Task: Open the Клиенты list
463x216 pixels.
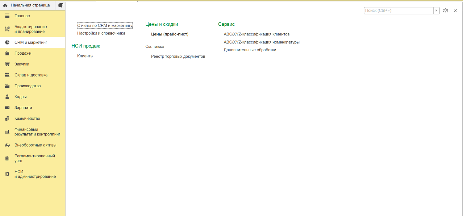Action: pos(86,56)
